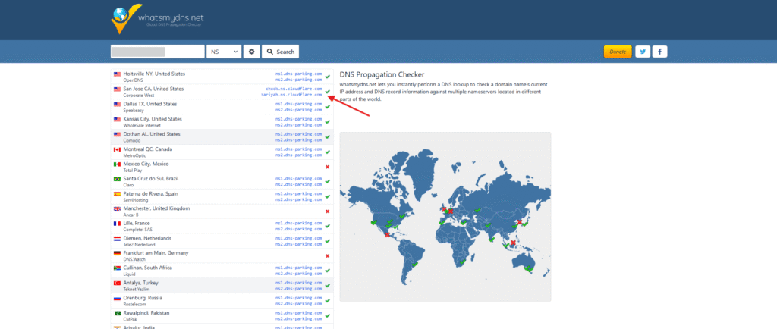
Task: Click the Total Play provider label
Action: click(x=132, y=171)
